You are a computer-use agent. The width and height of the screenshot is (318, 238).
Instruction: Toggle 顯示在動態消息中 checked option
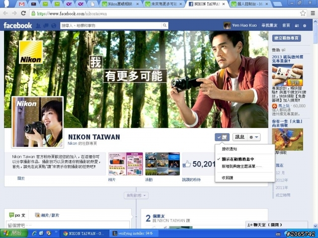point(238,159)
